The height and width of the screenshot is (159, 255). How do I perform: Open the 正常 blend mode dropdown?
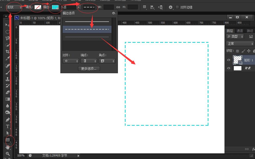tap(240, 44)
